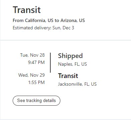The image size is (131, 120).
Task: Click the vertical timeline connector line
Action: click(x=50, y=63)
